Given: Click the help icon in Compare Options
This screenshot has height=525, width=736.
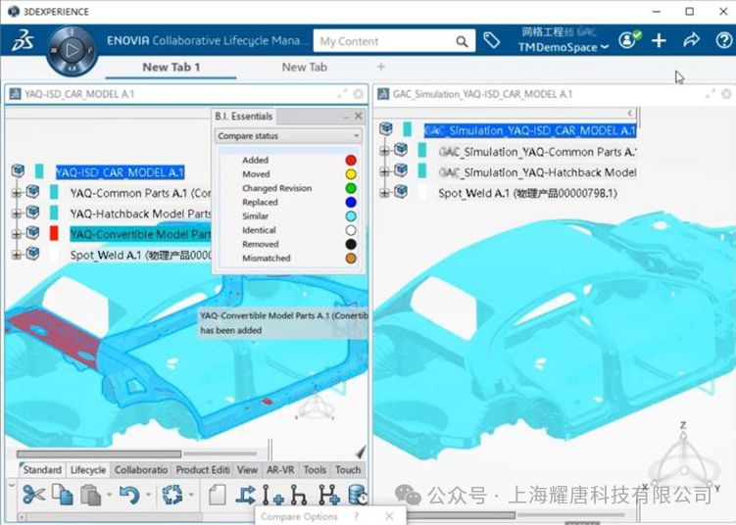Looking at the screenshot, I should tap(357, 516).
